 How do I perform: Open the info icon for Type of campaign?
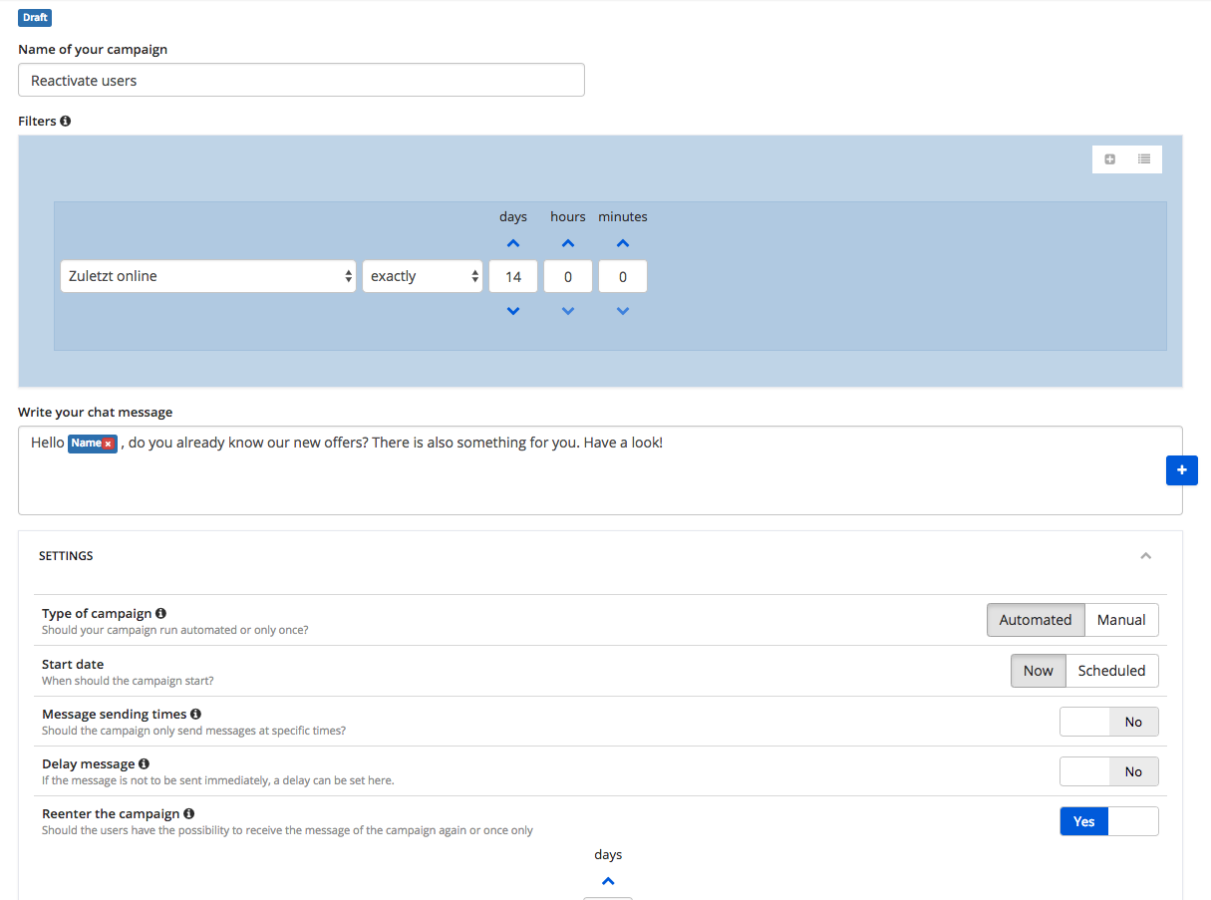pos(161,614)
